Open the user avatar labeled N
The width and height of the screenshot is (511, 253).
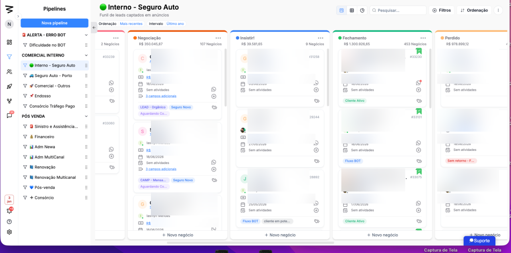[9, 24]
